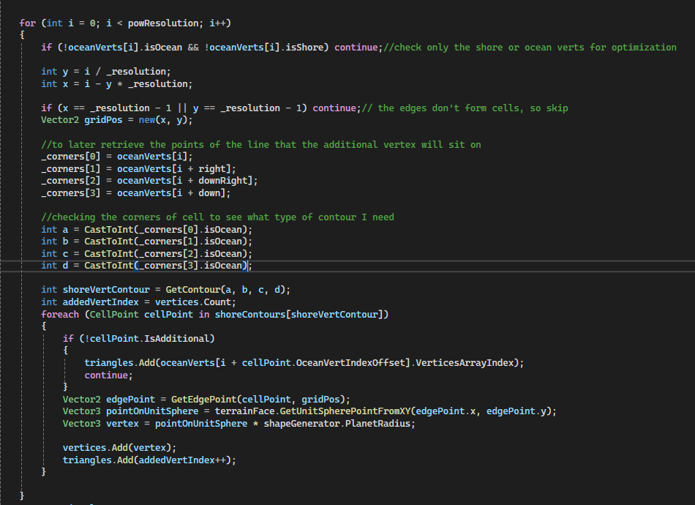Click the 'continue;' inside the IsAdditional block
Screen dimensions: 695x505
(x=108, y=375)
